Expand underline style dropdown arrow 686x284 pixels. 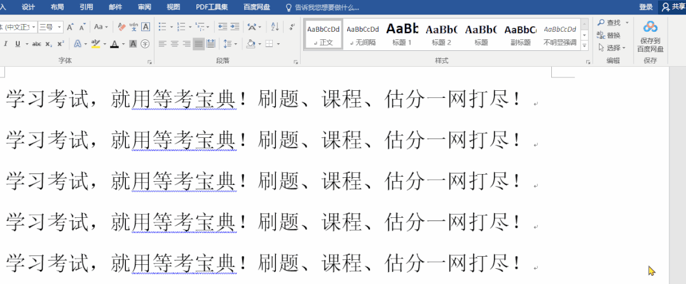click(27, 44)
